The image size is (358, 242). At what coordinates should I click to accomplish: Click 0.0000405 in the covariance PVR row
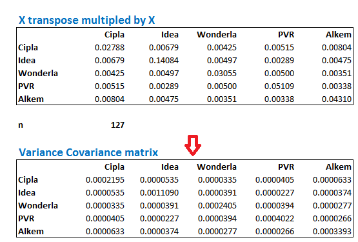pyautogui.click(x=105, y=219)
